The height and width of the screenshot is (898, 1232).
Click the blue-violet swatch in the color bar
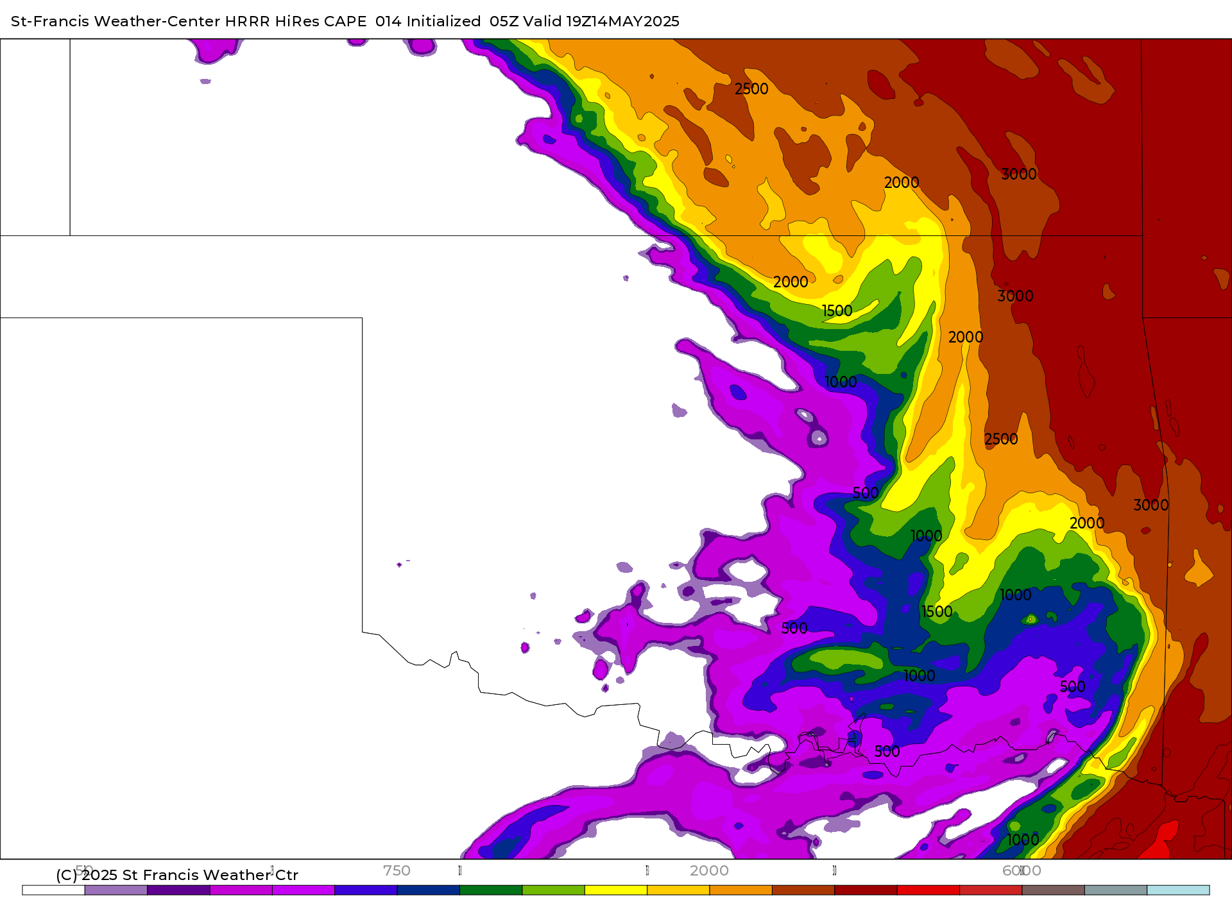coord(366,890)
